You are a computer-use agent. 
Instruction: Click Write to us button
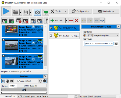106,11
